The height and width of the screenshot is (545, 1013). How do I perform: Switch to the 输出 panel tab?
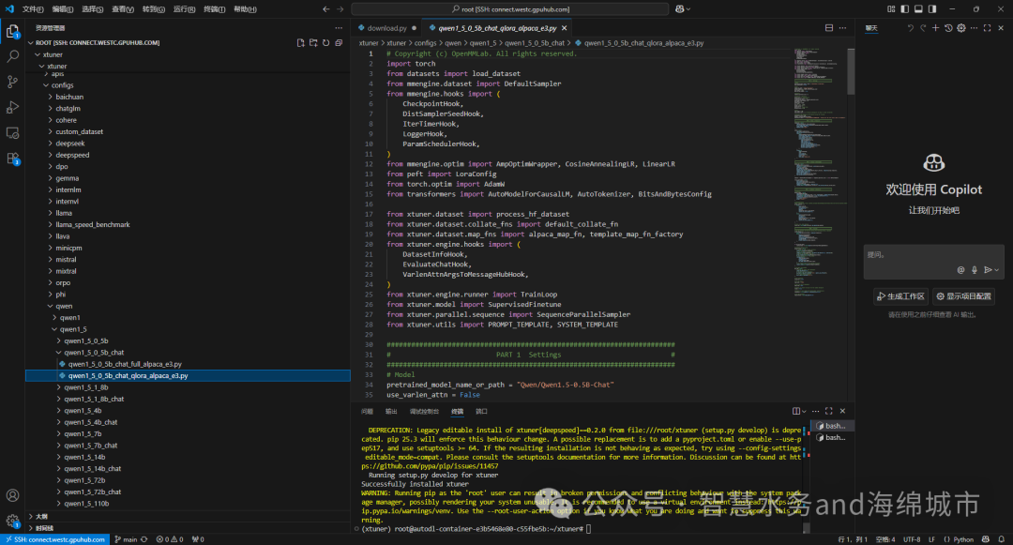tap(391, 412)
